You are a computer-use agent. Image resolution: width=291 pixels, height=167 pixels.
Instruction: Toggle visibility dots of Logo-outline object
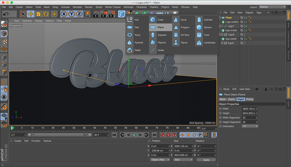245,22
